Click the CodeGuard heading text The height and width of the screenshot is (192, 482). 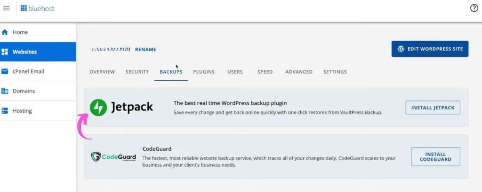pos(157,149)
